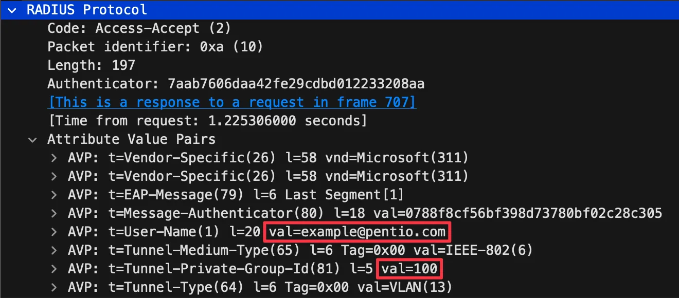679x298 pixels.
Task: Click the val=example@pentio.com value
Action: [x=357, y=232]
